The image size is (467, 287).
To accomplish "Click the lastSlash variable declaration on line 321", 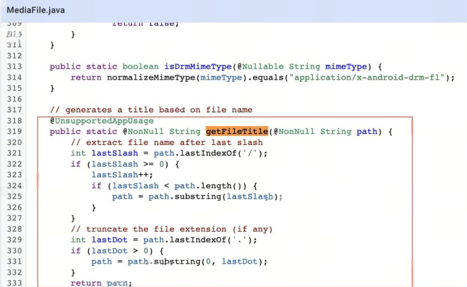I will coord(115,153).
